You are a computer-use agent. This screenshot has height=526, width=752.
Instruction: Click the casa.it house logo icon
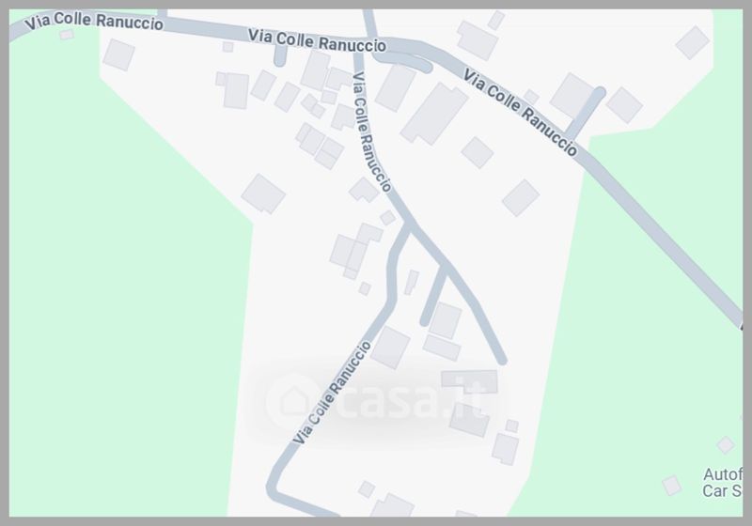pos(293,399)
